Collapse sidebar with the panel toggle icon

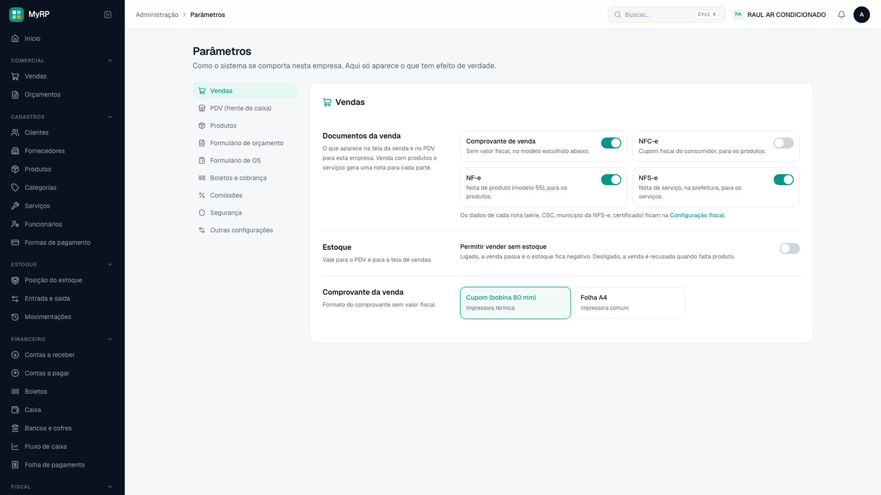[x=108, y=15]
